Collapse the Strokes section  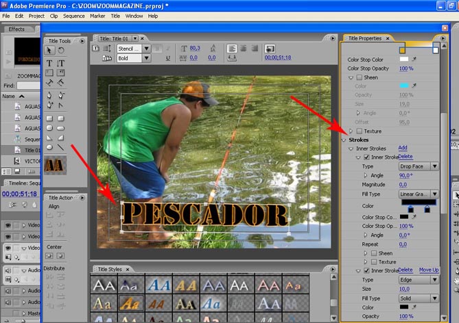(344, 140)
